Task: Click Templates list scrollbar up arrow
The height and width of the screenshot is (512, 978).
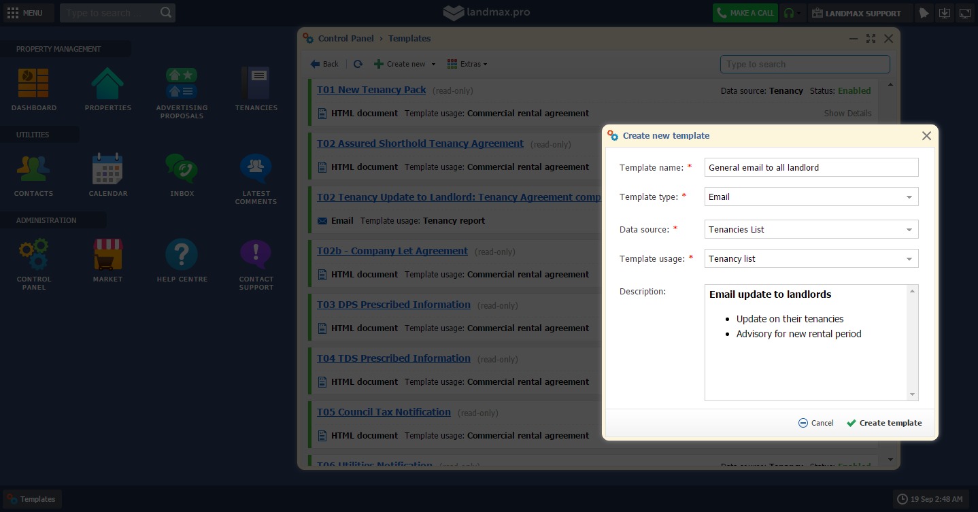Action: point(891,85)
